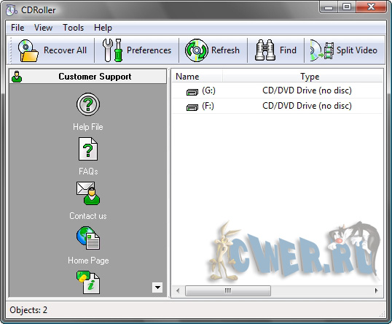
Task: Click the scrollbar right arrow
Action: 376,290
